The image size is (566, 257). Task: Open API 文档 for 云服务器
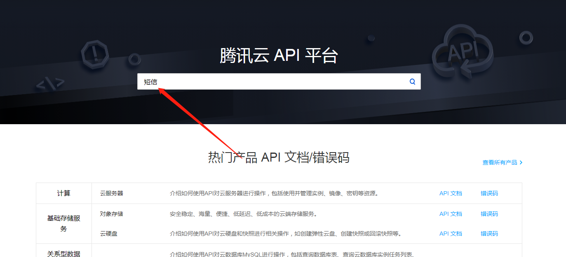pyautogui.click(x=451, y=193)
